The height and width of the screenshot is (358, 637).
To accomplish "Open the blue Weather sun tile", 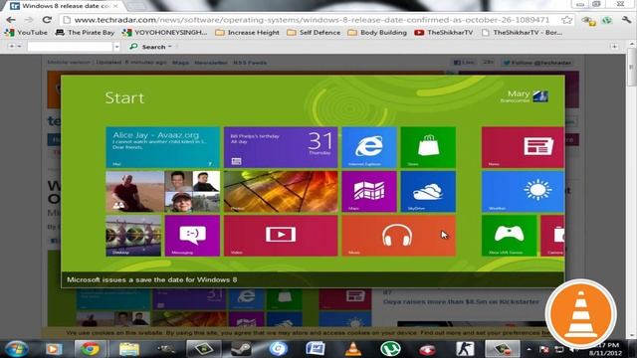I will coord(523,192).
